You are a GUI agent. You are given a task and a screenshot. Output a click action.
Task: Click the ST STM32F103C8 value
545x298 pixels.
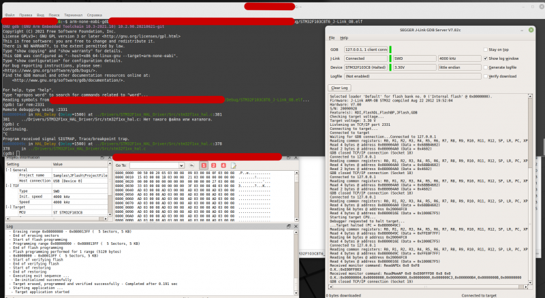pyautogui.click(x=67, y=212)
